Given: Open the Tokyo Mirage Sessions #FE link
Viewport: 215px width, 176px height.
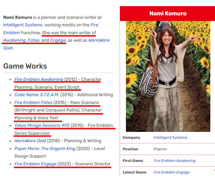Looking at the screenshot, I should click(x=42, y=125).
